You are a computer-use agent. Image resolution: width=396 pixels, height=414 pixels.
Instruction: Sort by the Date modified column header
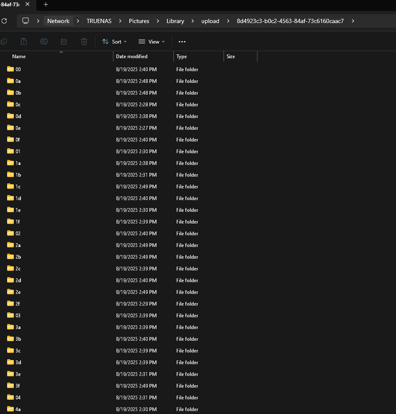coord(131,57)
